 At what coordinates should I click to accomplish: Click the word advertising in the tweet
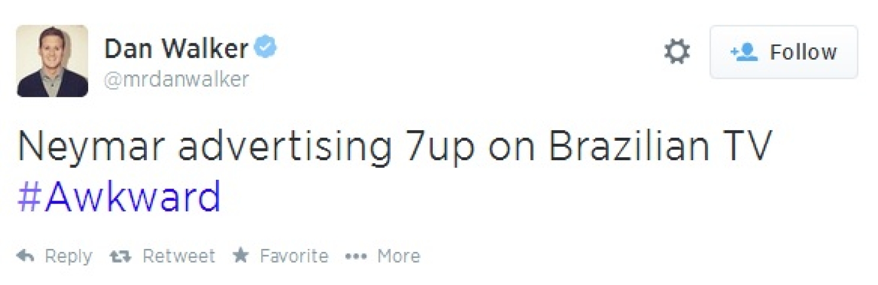pos(284,146)
